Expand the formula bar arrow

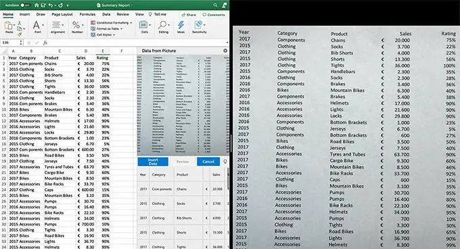pyautogui.click(x=227, y=43)
